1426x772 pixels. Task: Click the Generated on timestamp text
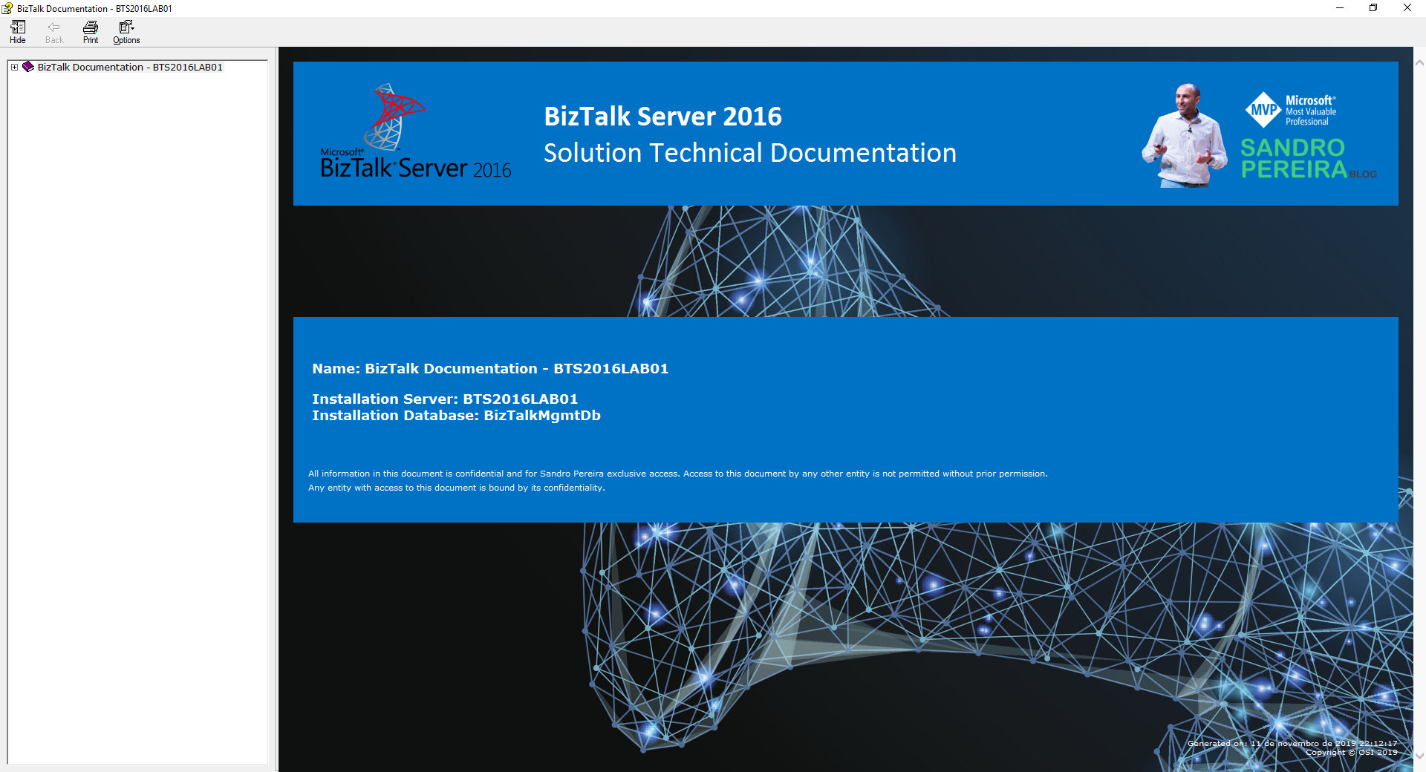[1292, 743]
